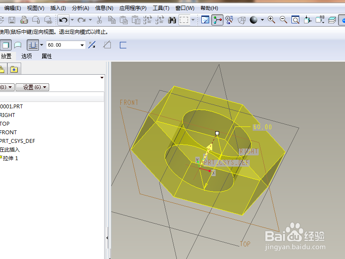
Task: Open the 设置(G) dropdown button
Action: (x=32, y=87)
